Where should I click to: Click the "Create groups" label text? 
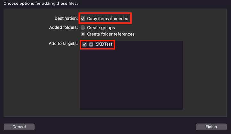point(101,28)
